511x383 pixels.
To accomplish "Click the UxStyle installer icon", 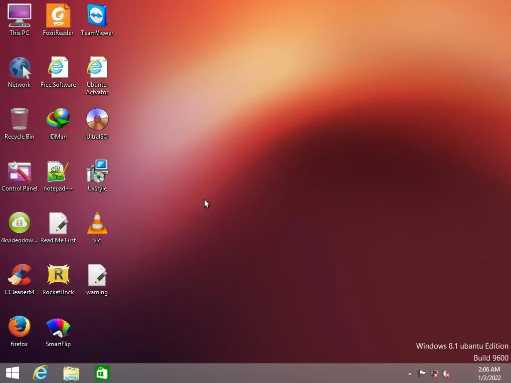I will tap(97, 176).
